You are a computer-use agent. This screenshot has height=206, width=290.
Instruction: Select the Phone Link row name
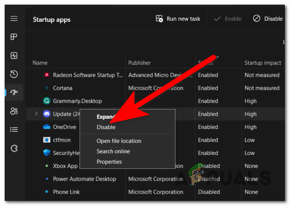[x=66, y=192]
